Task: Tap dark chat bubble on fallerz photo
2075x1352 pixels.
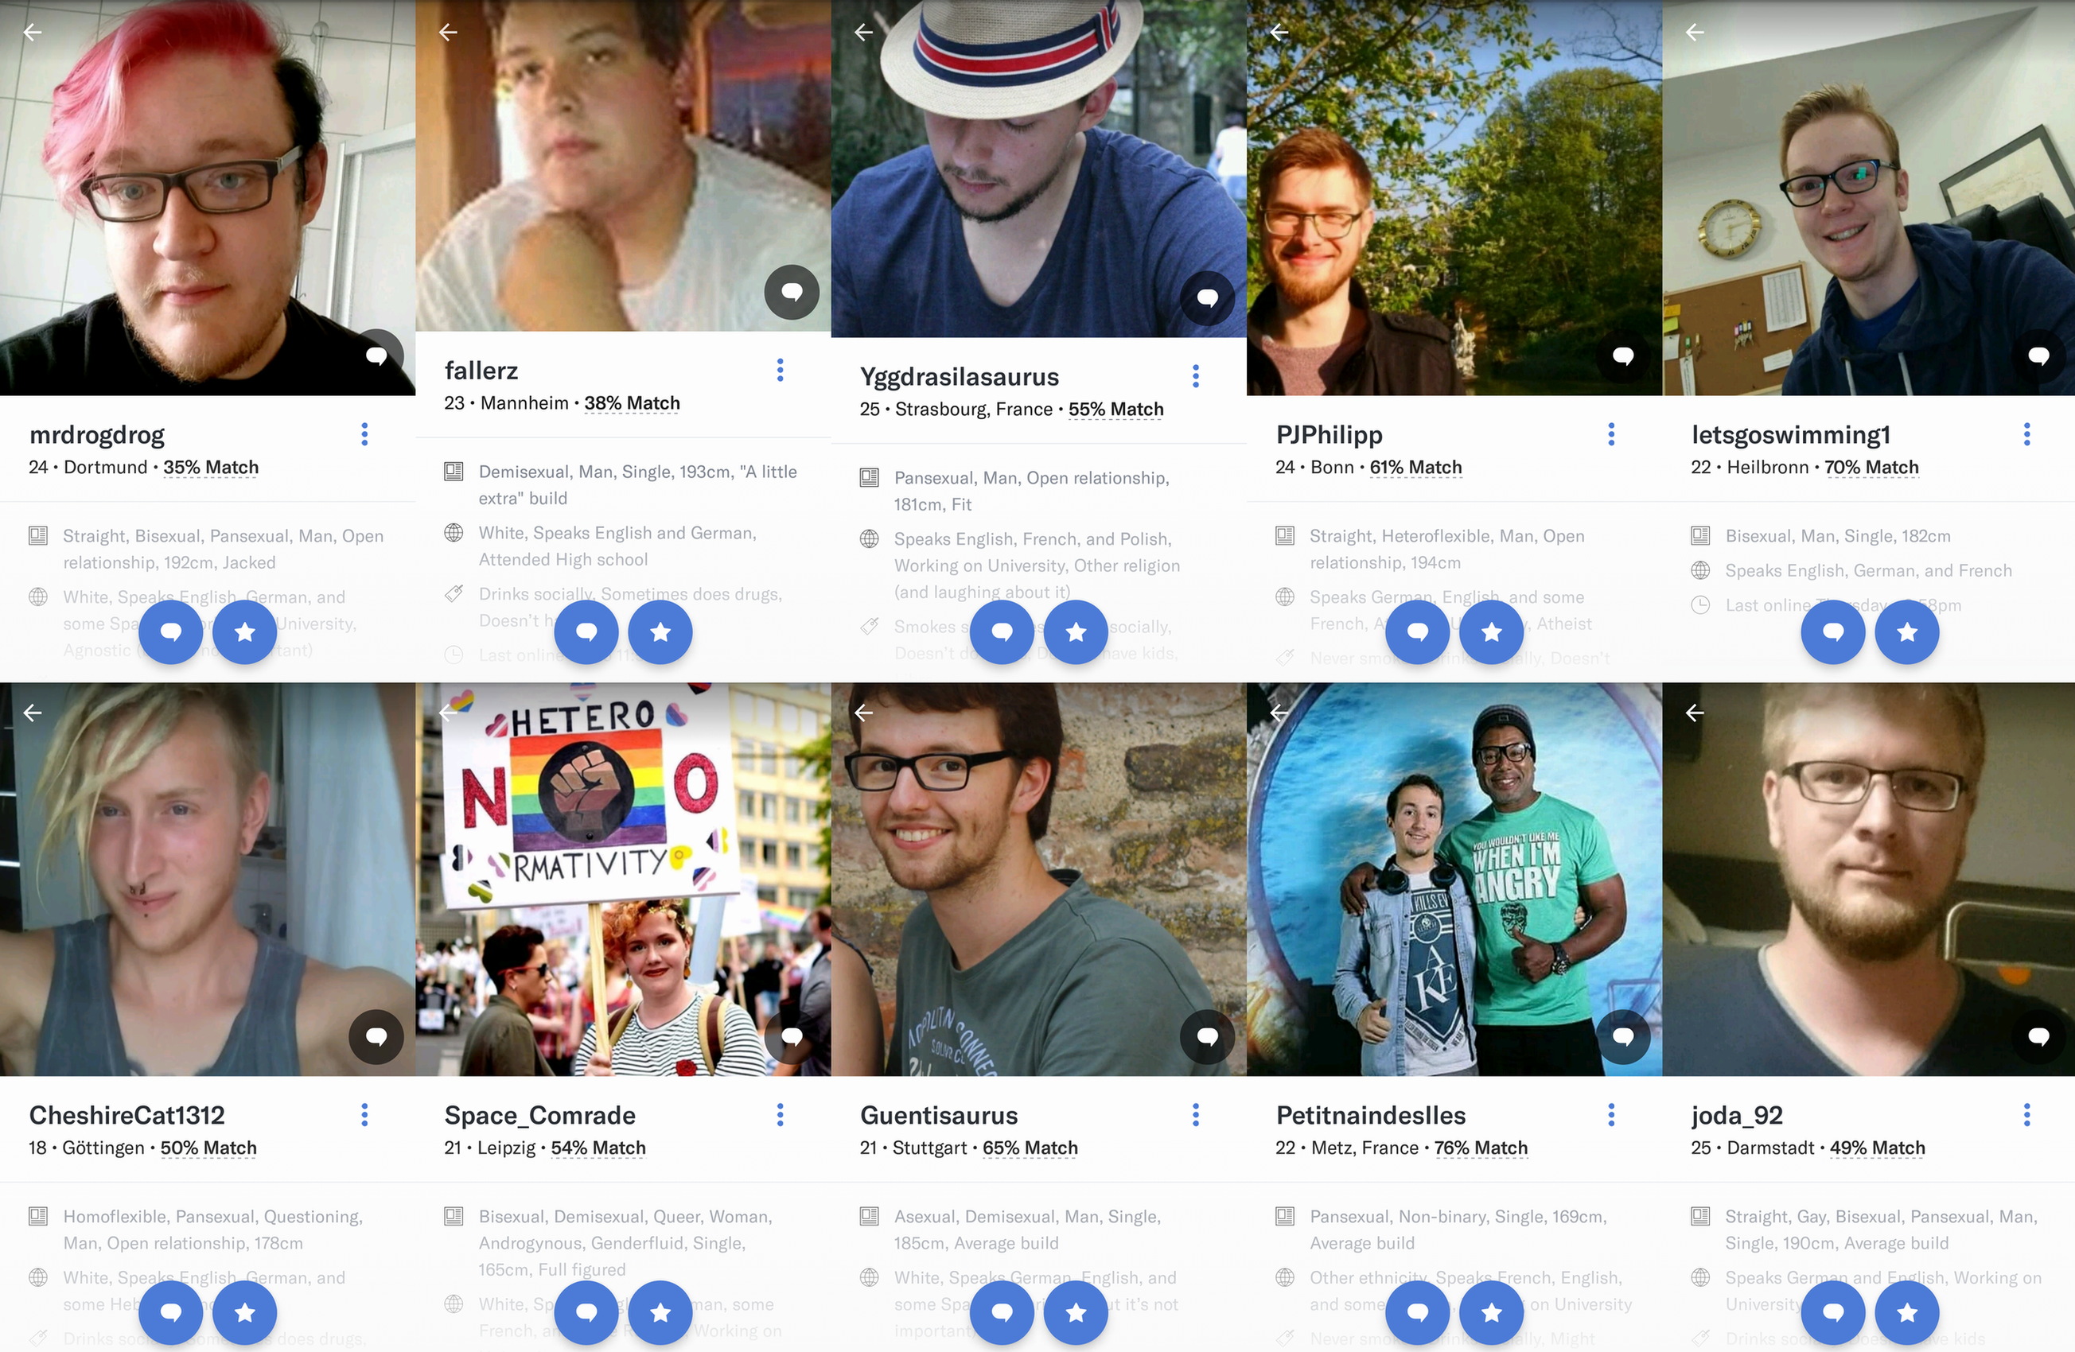Action: [792, 292]
